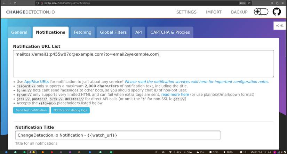This screenshot has width=287, height=154.
Task: Click the taskbar layout menu icon
Action: coord(156,152)
